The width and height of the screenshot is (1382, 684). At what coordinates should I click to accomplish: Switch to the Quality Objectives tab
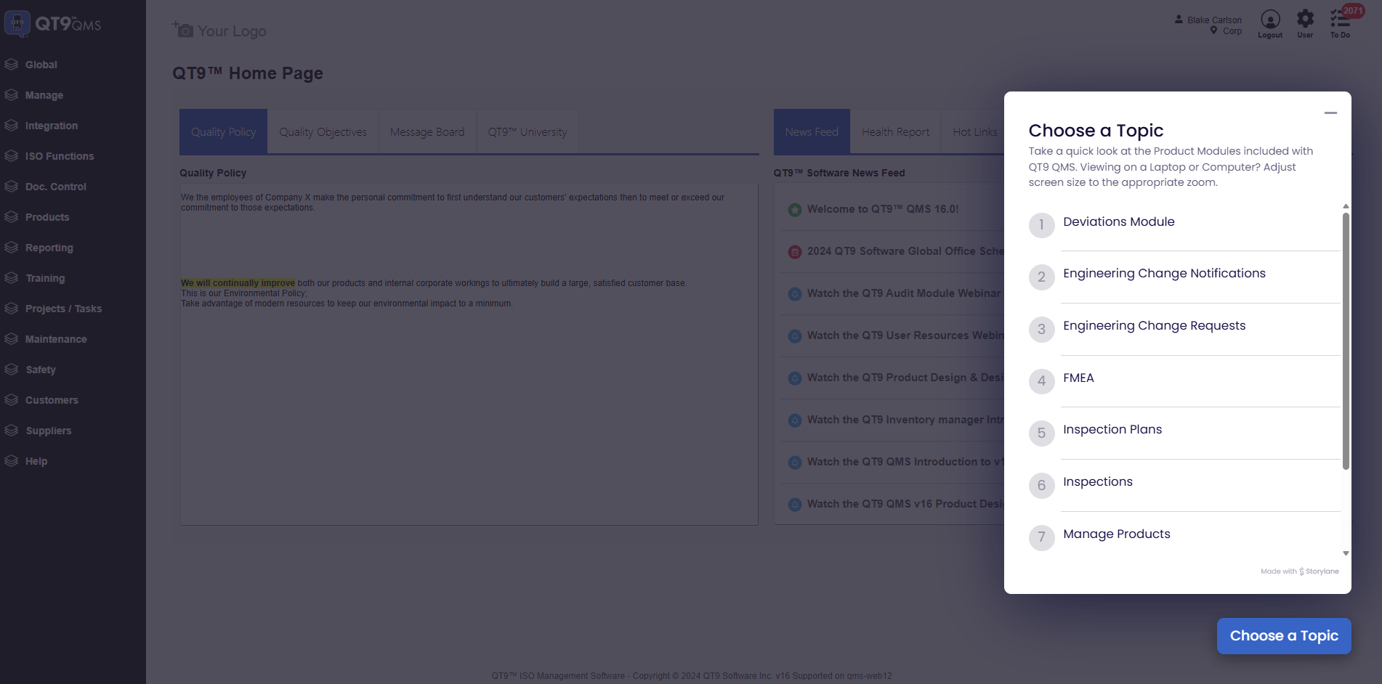(323, 131)
